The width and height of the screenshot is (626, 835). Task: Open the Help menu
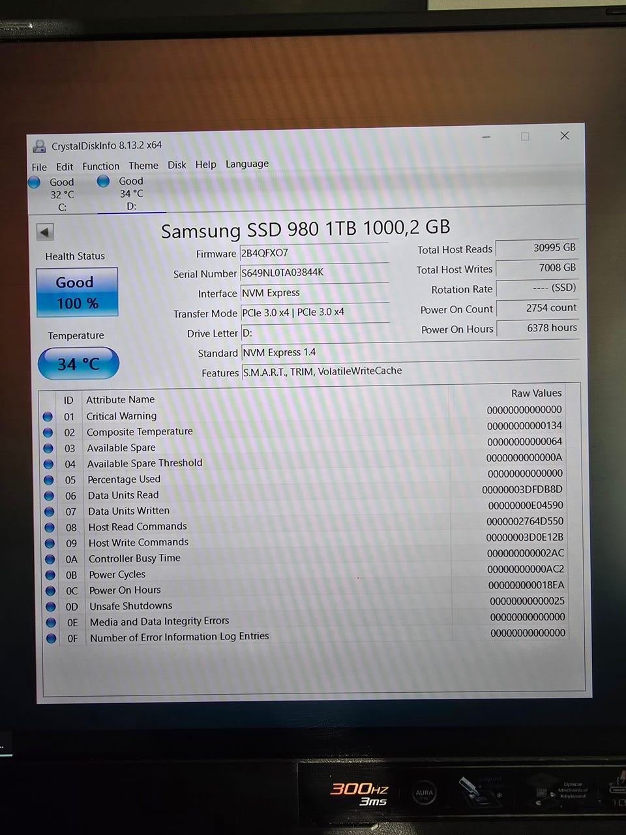point(205,164)
